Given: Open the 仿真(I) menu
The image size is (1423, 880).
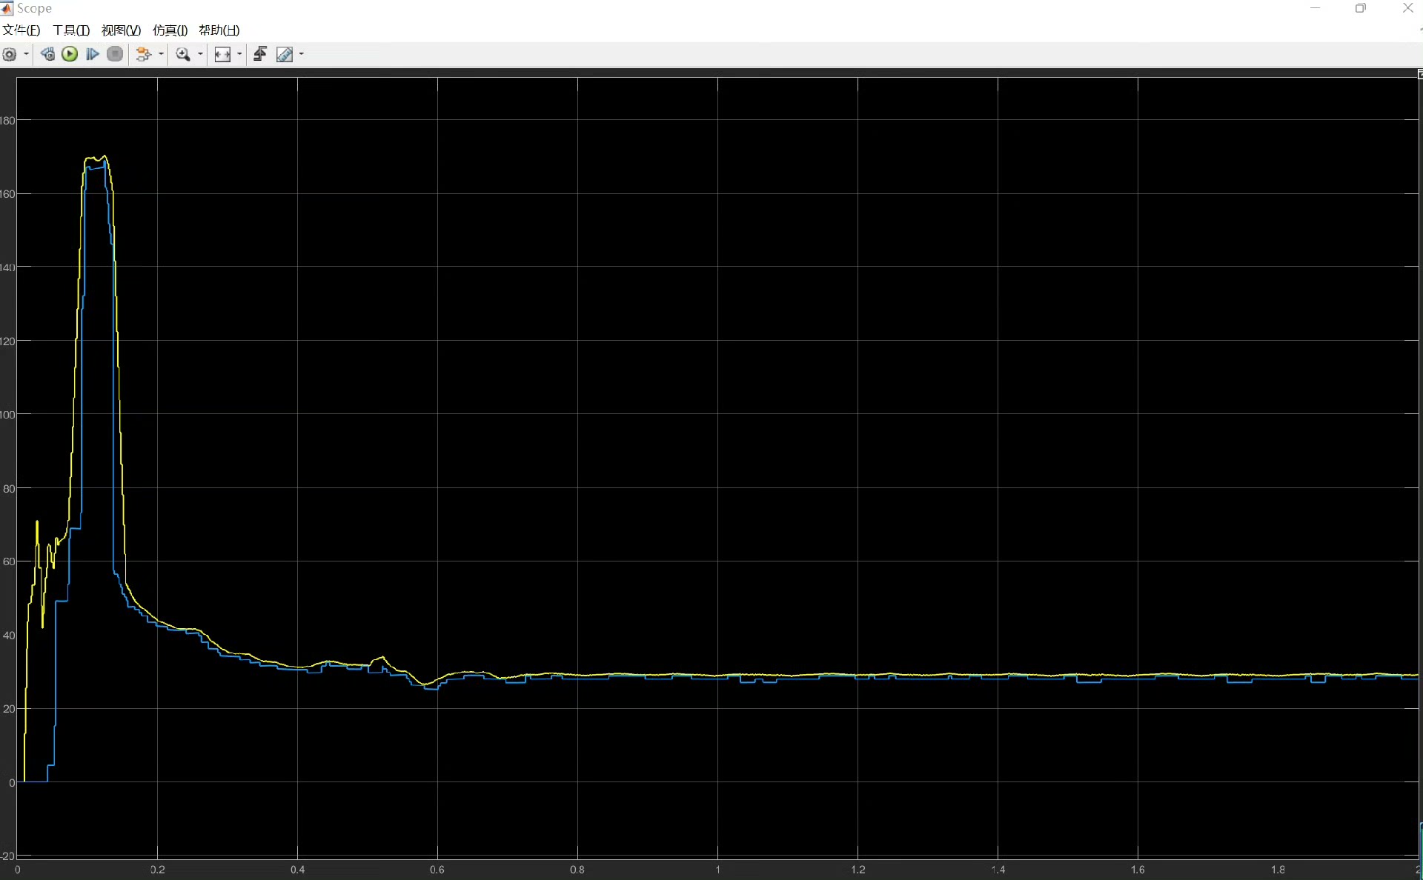Looking at the screenshot, I should point(170,30).
